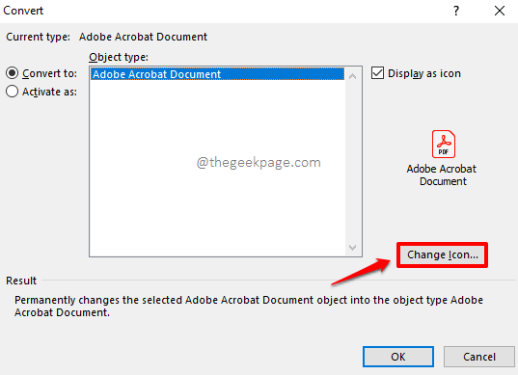This screenshot has height=375, width=518.
Task: Click the Object type list scrollbar track
Action: (352, 162)
